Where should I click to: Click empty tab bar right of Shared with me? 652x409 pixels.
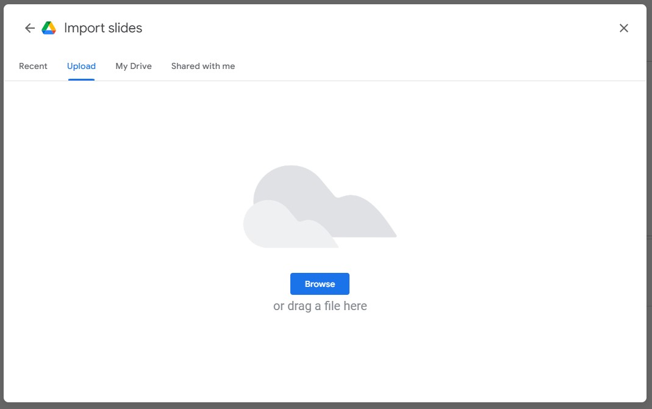tap(427, 66)
